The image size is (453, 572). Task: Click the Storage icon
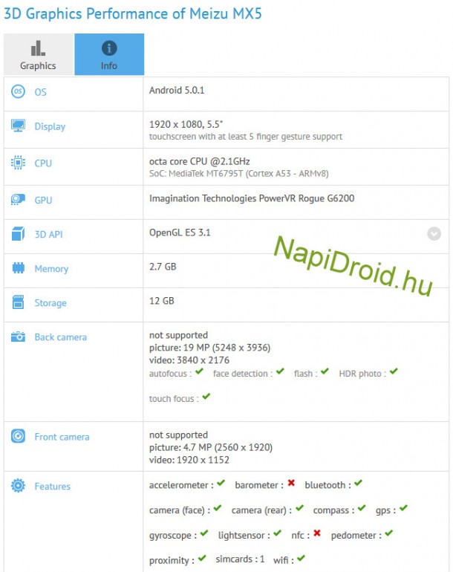click(19, 303)
